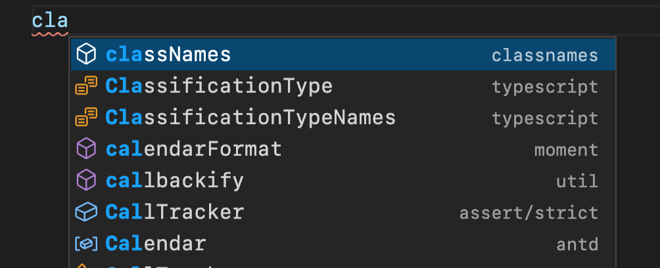
Task: Click the enum icon beside ClassificationTypeNames
Action: (86, 118)
